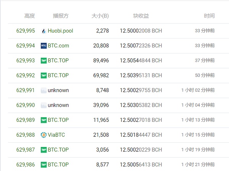Go to block 629,992 details
Viewport: 229px width, 171px height.
coord(26,75)
